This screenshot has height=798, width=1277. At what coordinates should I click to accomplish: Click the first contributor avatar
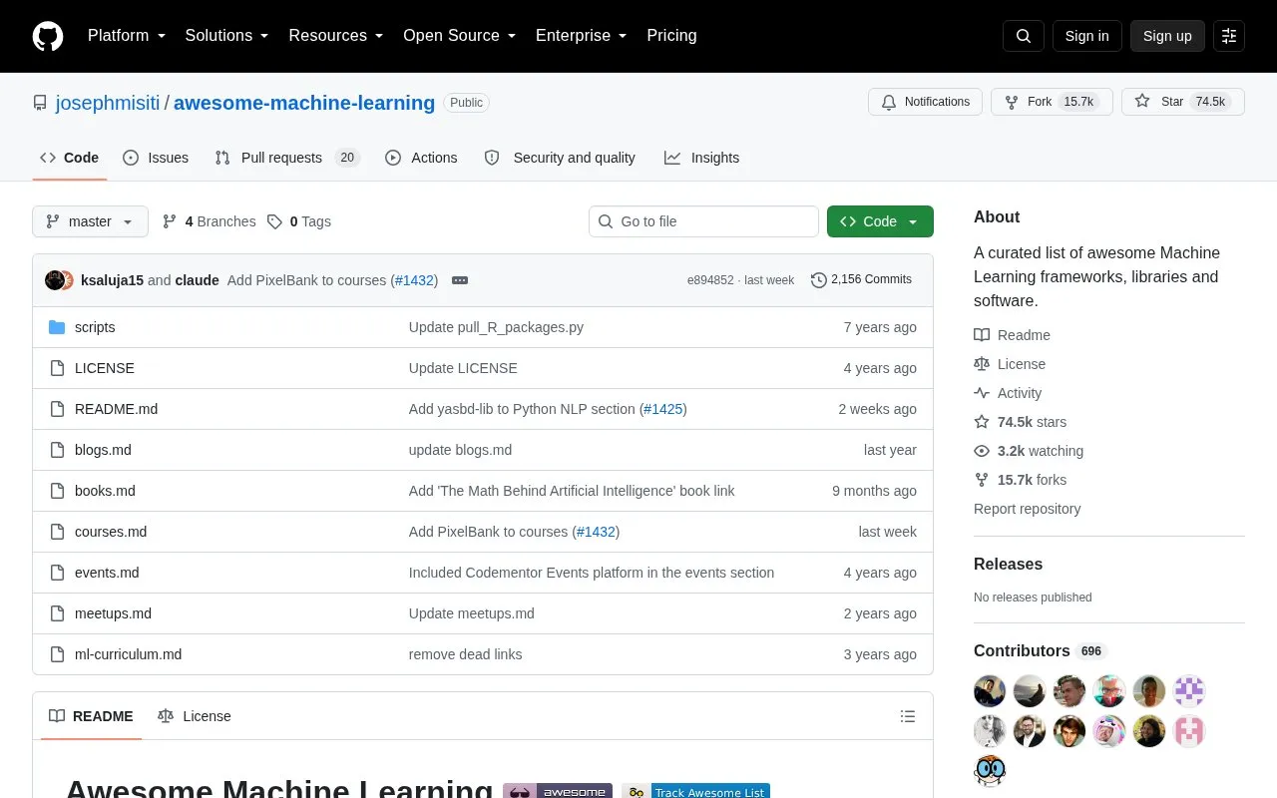[990, 691]
